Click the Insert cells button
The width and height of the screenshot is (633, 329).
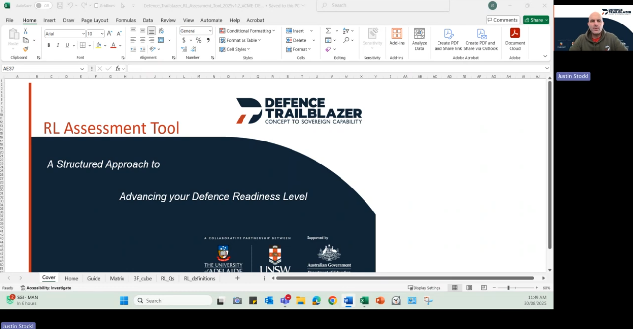[x=295, y=31]
